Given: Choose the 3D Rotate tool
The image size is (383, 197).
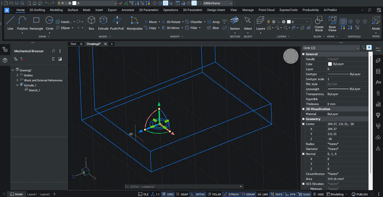Looking at the screenshot, I should 171,22.
